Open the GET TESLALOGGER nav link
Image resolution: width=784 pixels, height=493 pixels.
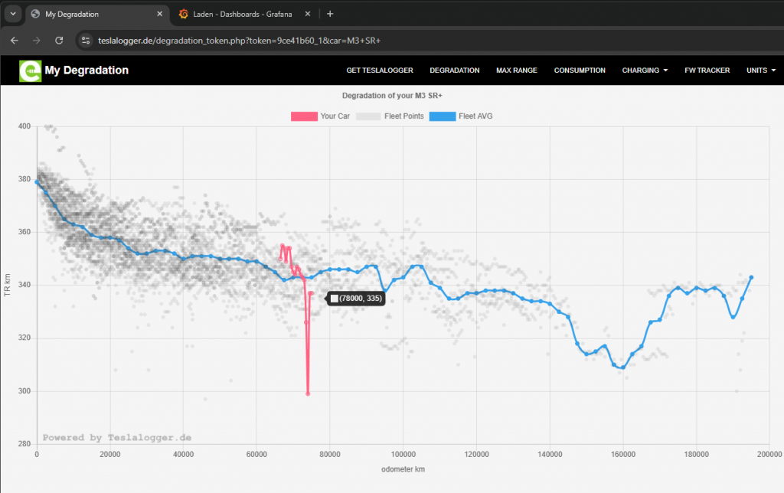pyautogui.click(x=380, y=70)
